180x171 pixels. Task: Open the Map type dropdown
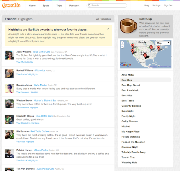point(163,43)
